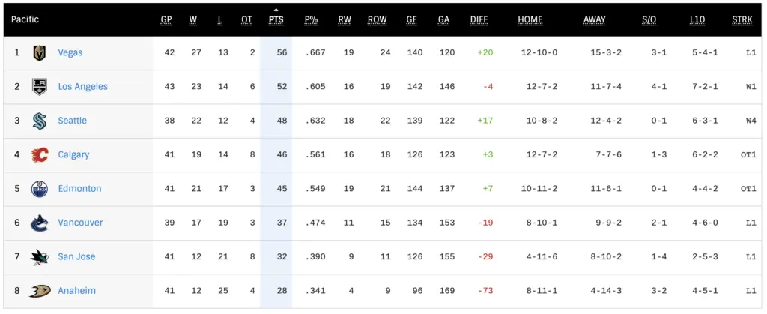This screenshot has width=767, height=314.
Task: Sort table by GP column header
Action: 166,19
